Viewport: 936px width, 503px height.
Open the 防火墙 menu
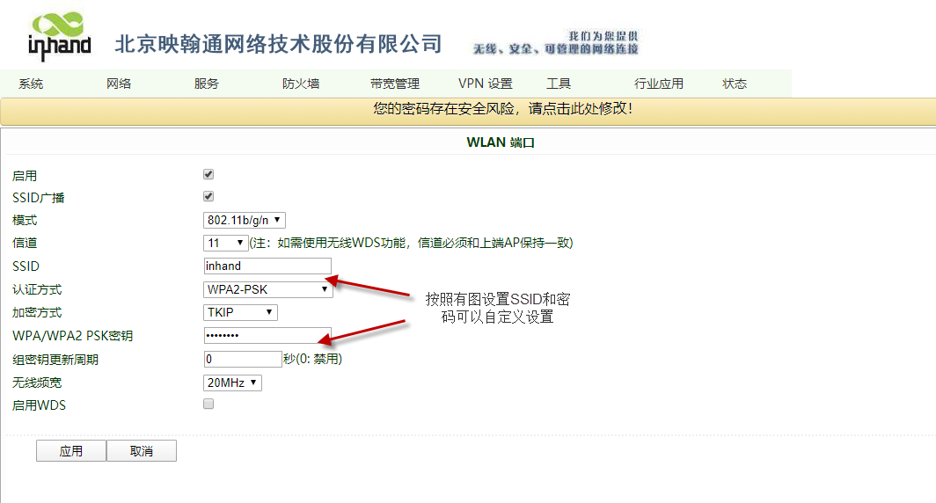click(x=301, y=84)
